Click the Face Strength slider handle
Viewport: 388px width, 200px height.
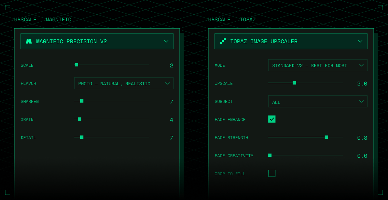pyautogui.click(x=326, y=137)
